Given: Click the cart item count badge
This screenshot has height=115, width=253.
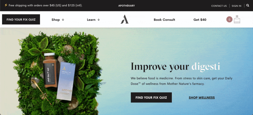Looking at the screenshot, I should pyautogui.click(x=229, y=19).
